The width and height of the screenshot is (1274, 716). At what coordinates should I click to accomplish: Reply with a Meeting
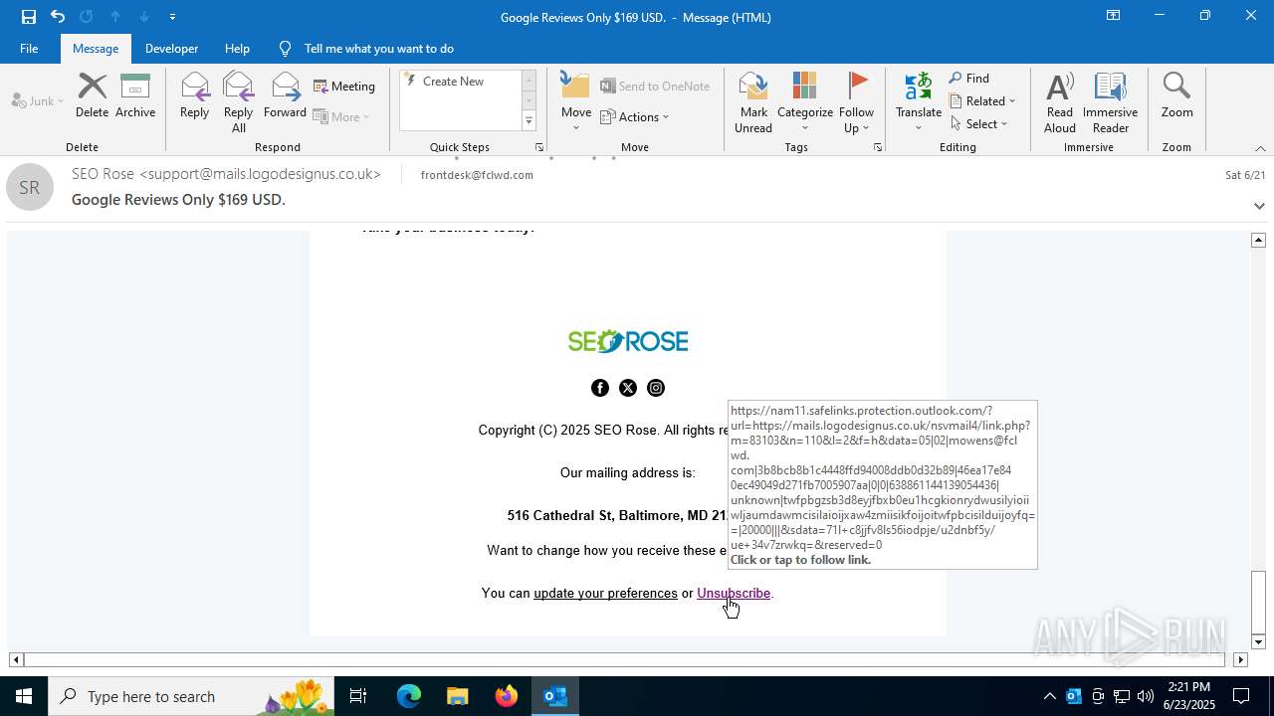344,87
